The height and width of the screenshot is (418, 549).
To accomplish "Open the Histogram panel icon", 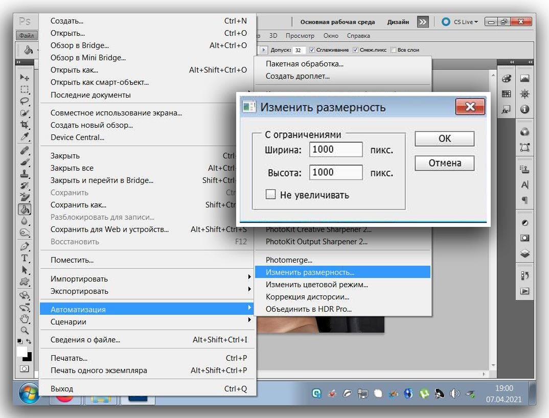I will [524, 78].
